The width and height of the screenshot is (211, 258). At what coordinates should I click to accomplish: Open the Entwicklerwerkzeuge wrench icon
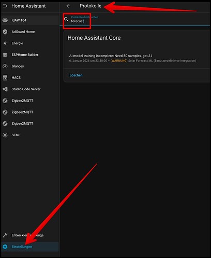[x=5, y=235]
